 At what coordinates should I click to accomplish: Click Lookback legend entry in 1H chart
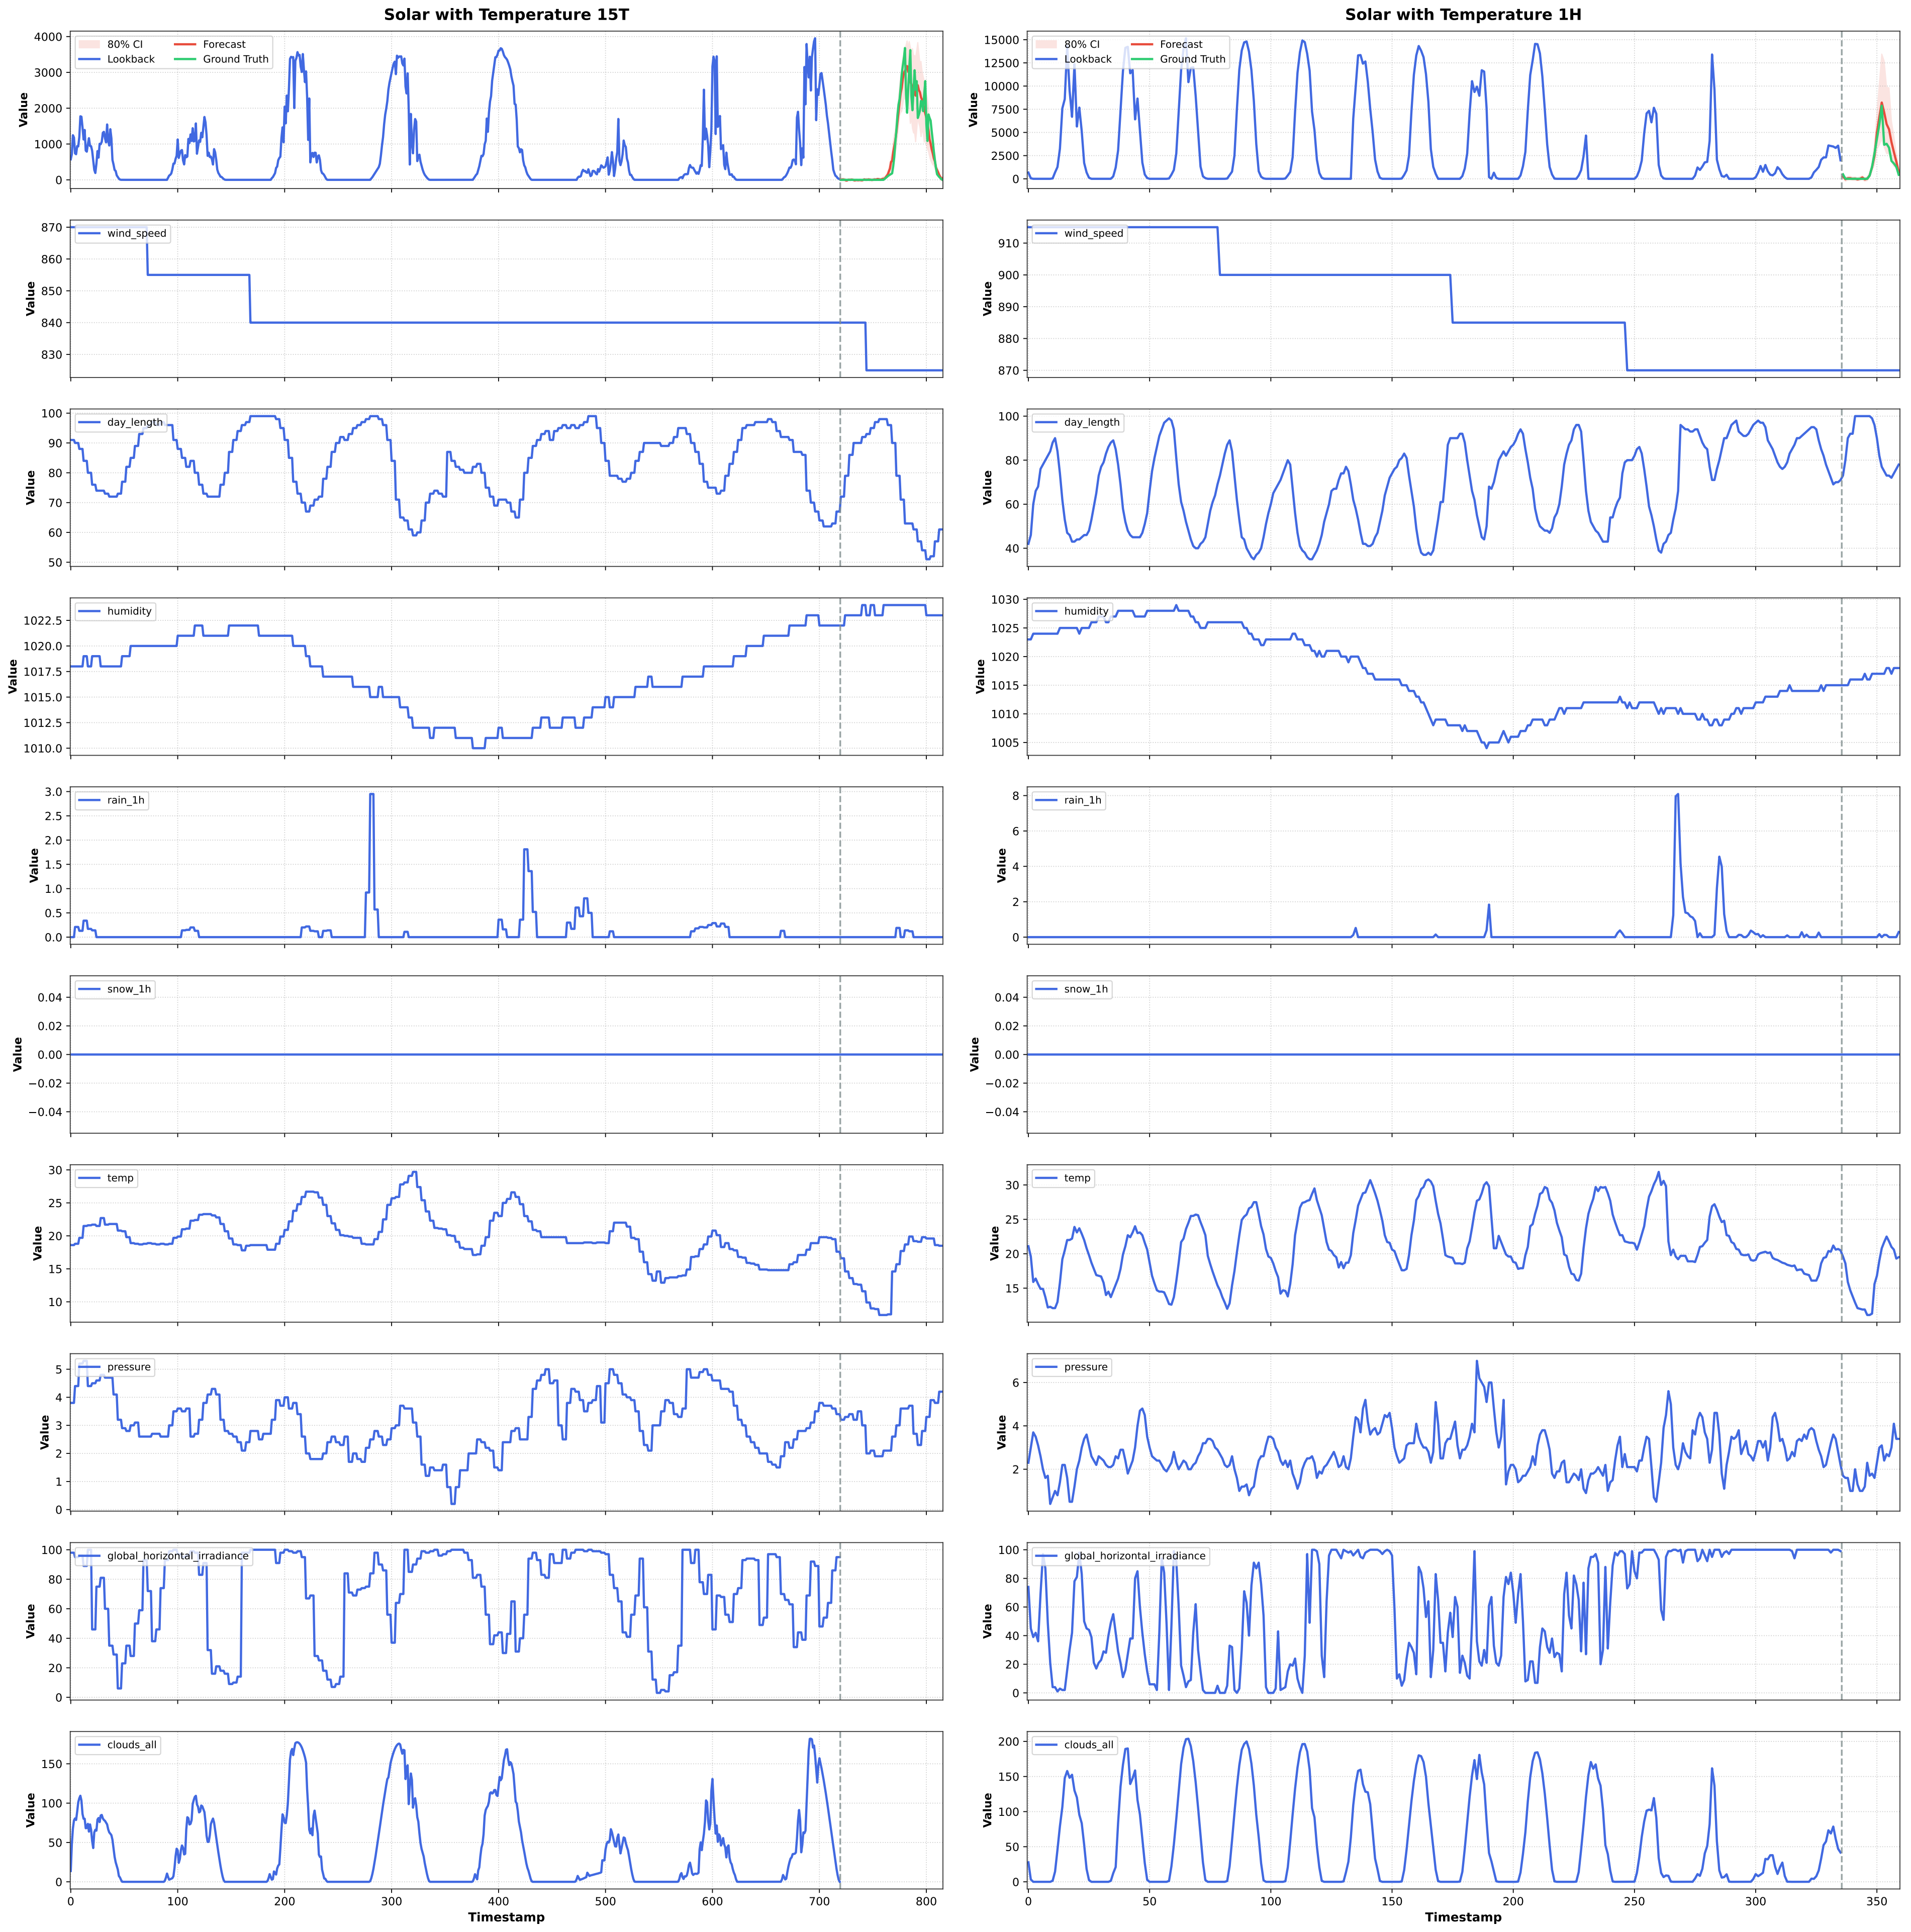pyautogui.click(x=1087, y=60)
